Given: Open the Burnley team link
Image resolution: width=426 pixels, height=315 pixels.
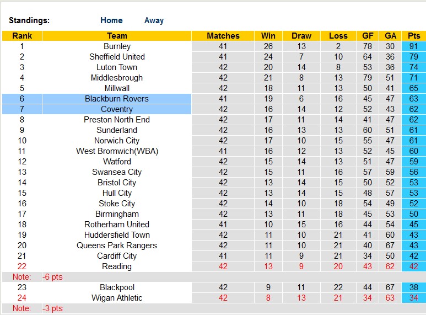Looking at the screenshot, I should (117, 46).
